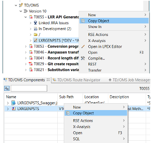
Task: Click the case-sensitive Aa filter icon
Action: coord(7,89)
